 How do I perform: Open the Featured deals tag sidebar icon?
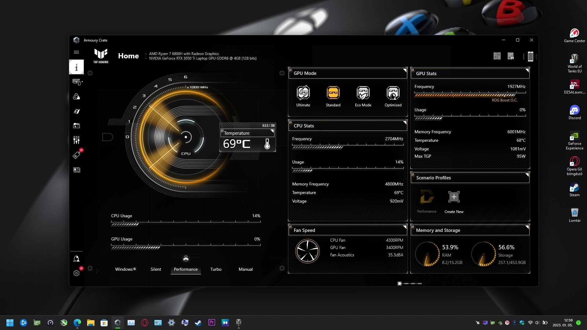tap(76, 155)
